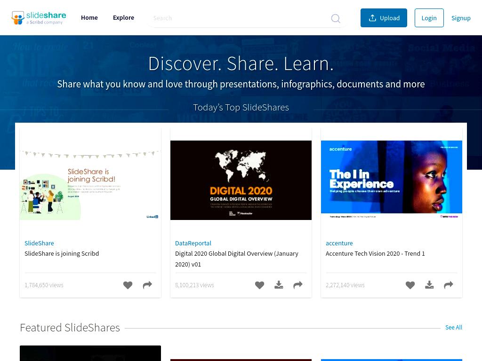Open the SlideShare is joining Scribd title
Image resolution: width=482 pixels, height=361 pixels.
click(x=62, y=253)
